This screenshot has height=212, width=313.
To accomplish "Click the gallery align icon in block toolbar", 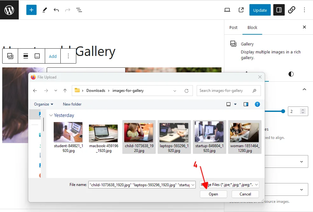I will [26, 56].
